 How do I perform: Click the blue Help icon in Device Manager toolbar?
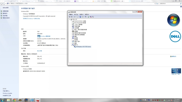80,17
